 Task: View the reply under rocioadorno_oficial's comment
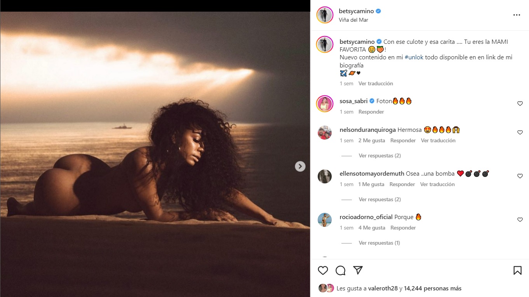click(x=379, y=243)
